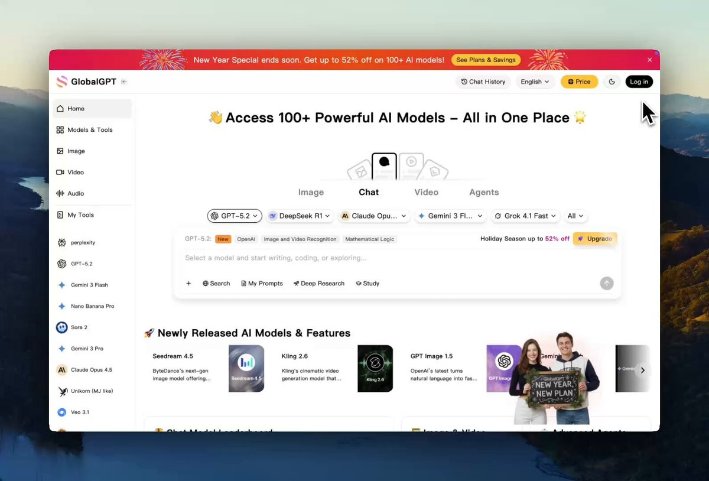
Task: Open the Audio sidebar section
Action: pos(92,194)
